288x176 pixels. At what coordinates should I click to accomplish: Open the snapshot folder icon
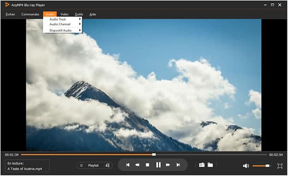click(x=210, y=165)
